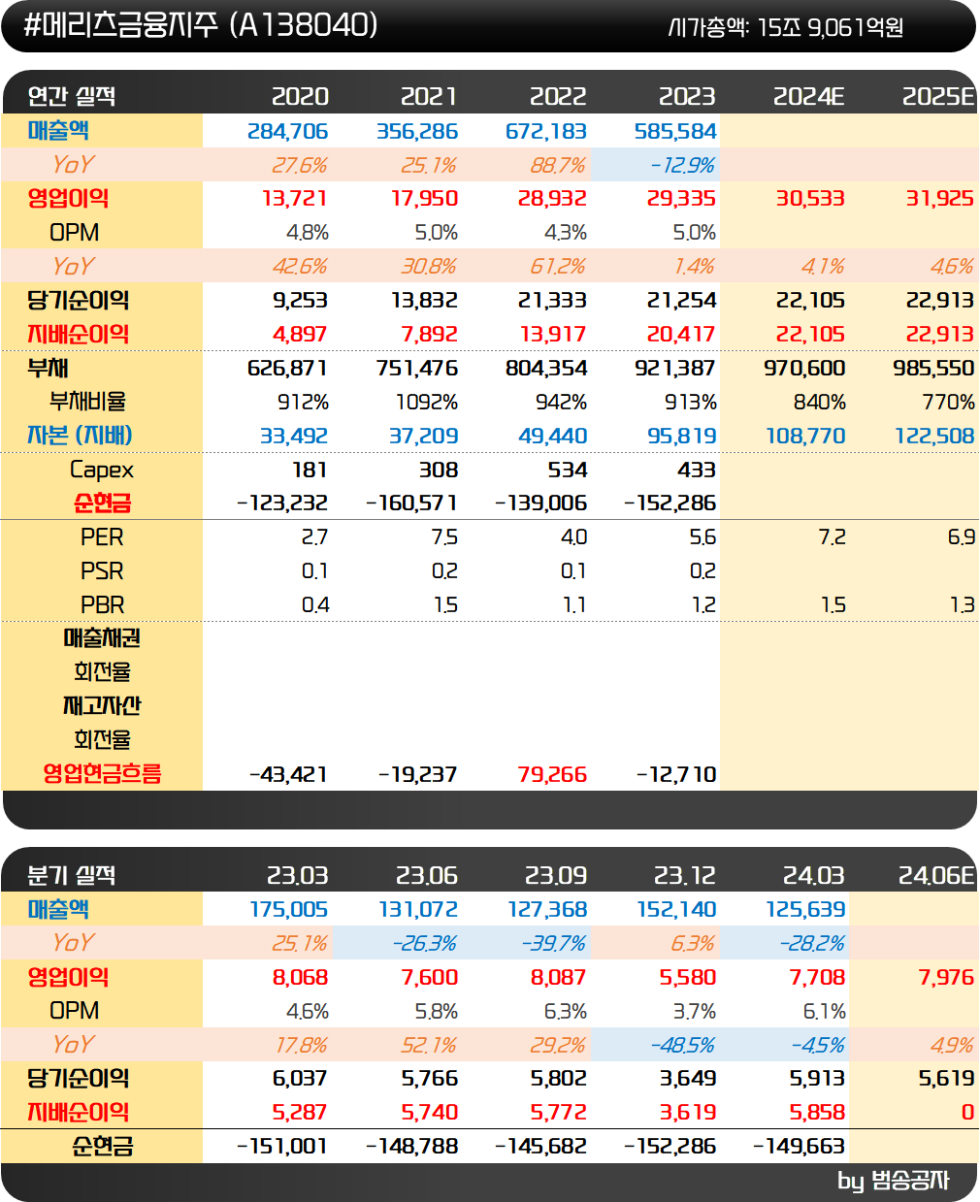Click the 매출액 YoY value 88.7%
This screenshot has width=980, height=1202.
(x=558, y=165)
